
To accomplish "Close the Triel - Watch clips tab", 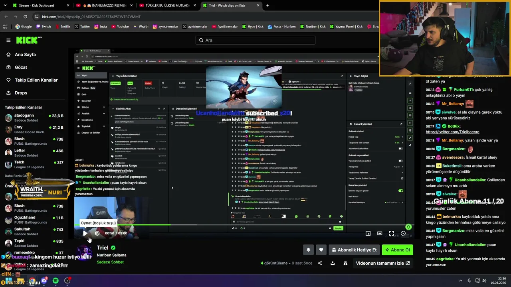I will (258, 6).
